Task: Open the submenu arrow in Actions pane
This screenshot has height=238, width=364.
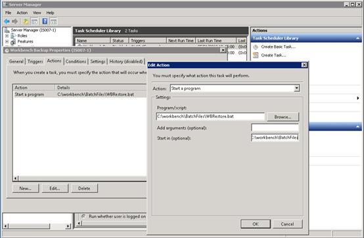Action: [357, 98]
